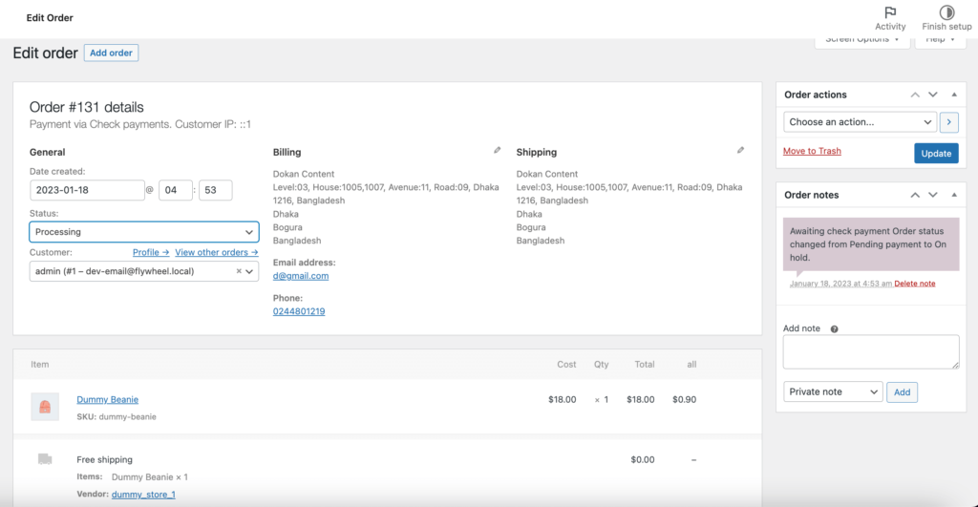Click the Free shipping row label

coord(105,459)
